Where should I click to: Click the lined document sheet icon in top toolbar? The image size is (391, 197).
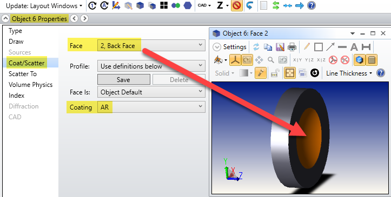coord(263,5)
